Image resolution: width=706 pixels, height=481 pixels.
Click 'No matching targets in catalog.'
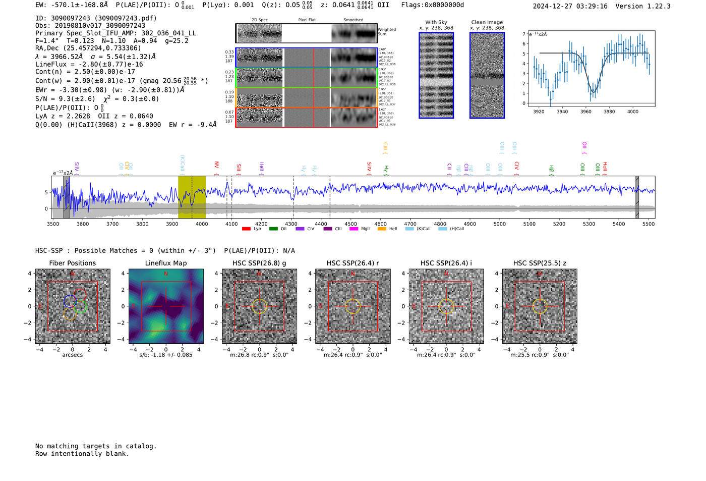[x=96, y=446]
